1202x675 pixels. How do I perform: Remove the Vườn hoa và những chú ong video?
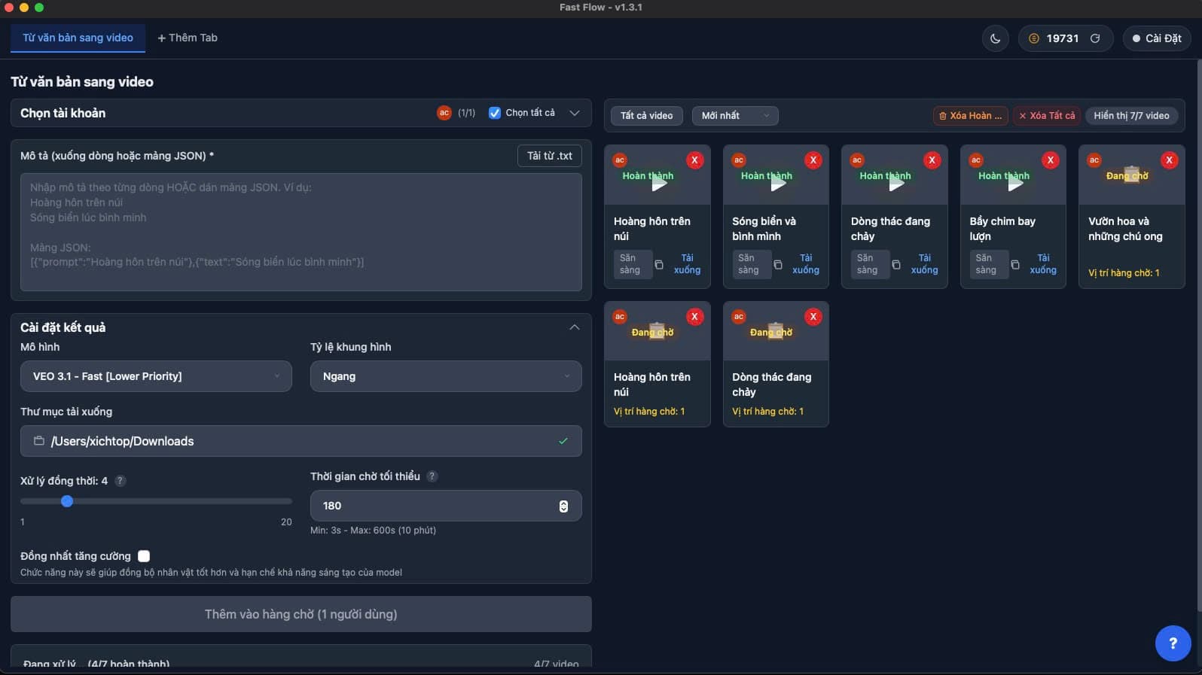point(1169,160)
